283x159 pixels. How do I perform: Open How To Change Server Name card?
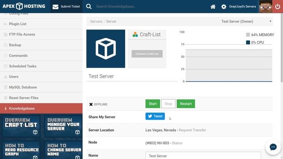[63, 150]
